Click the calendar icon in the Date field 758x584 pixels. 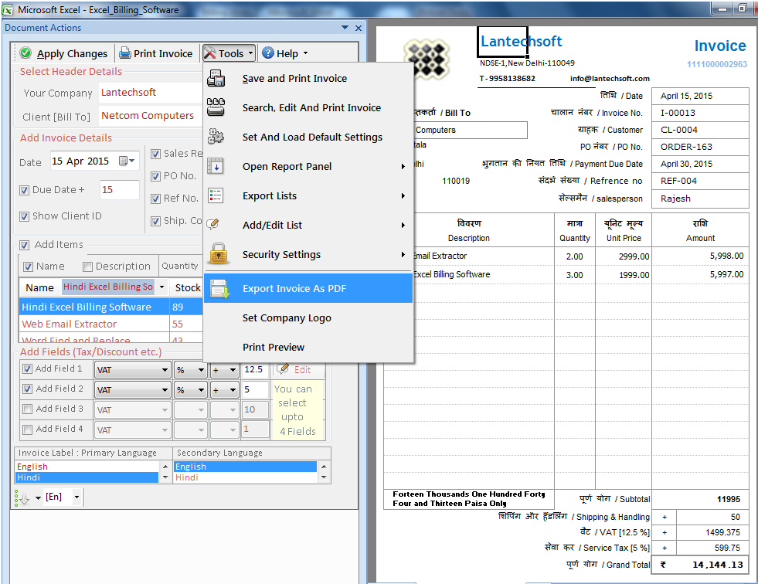(124, 161)
